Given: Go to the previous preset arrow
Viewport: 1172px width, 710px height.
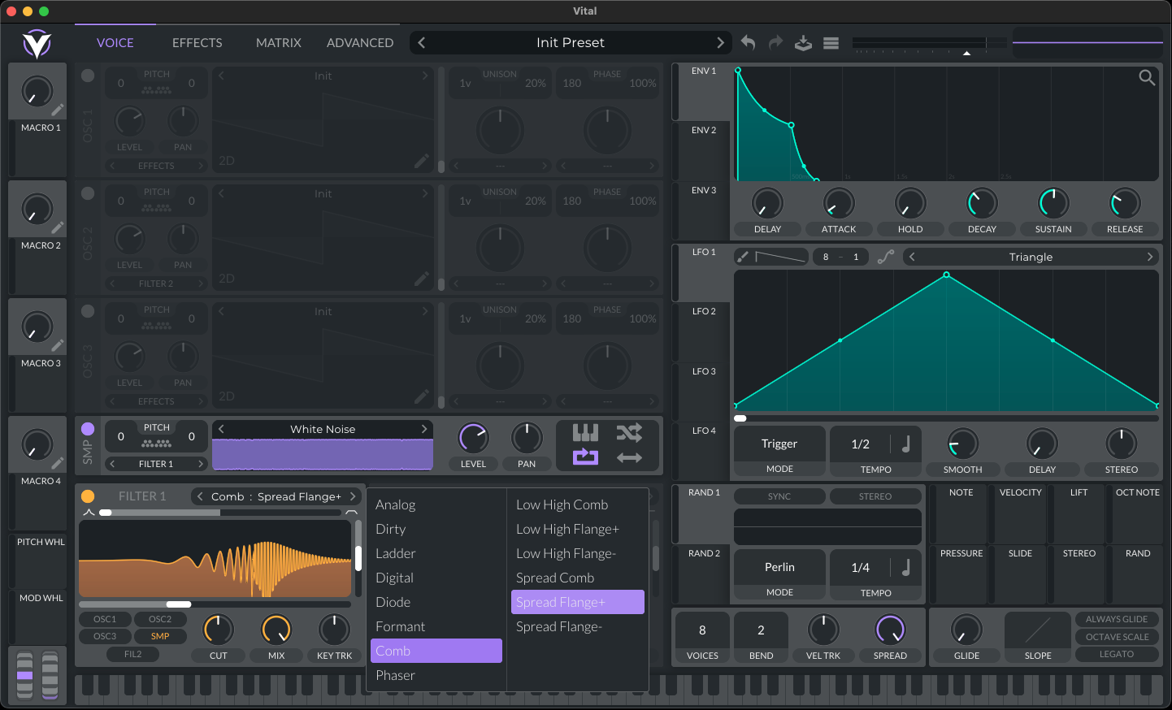Looking at the screenshot, I should [422, 42].
